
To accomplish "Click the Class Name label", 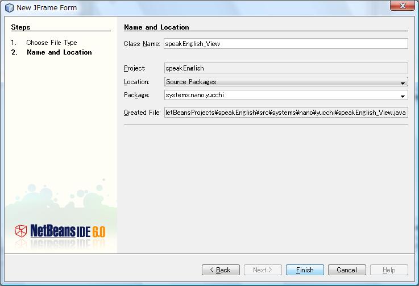I will coord(142,44).
